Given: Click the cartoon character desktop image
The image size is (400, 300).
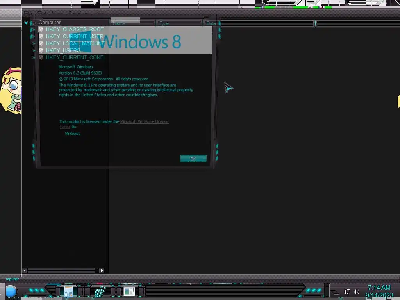Looking at the screenshot, I should (11, 91).
